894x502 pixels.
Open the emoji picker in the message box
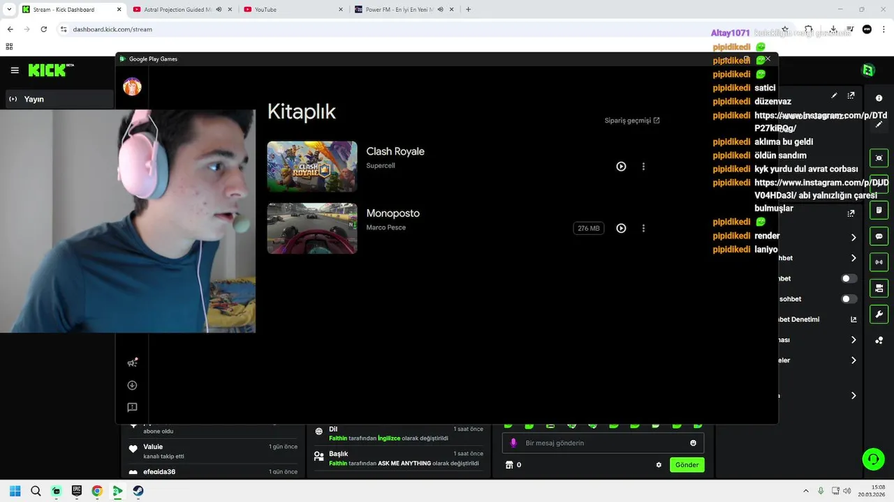click(693, 443)
